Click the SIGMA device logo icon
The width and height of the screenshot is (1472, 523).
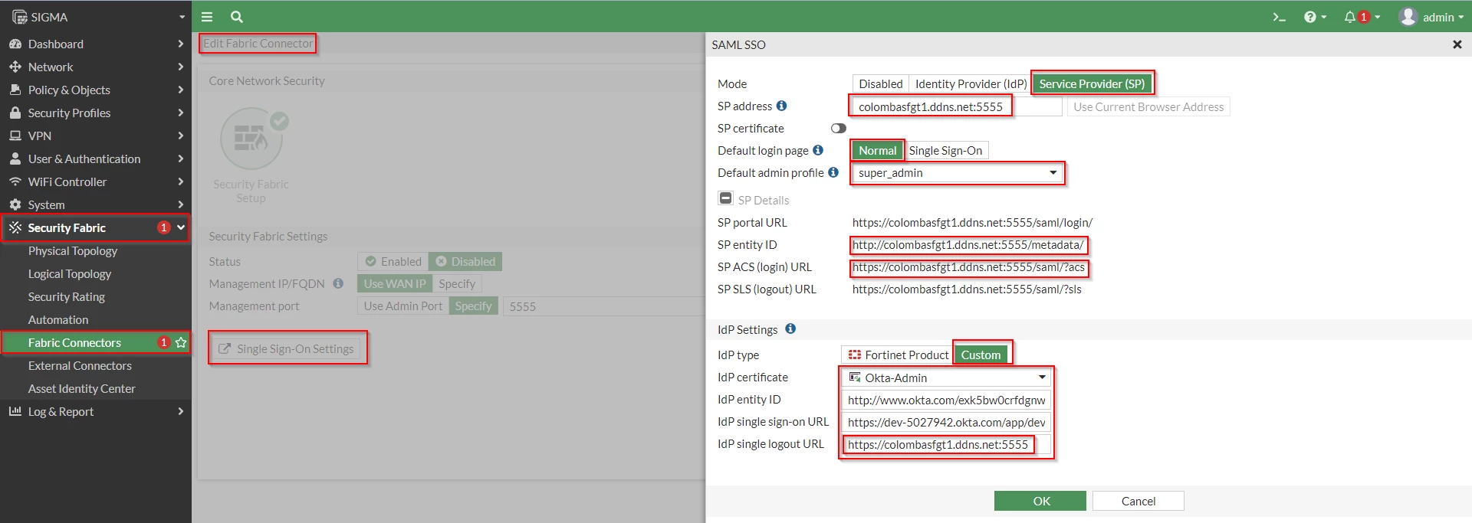pos(19,17)
